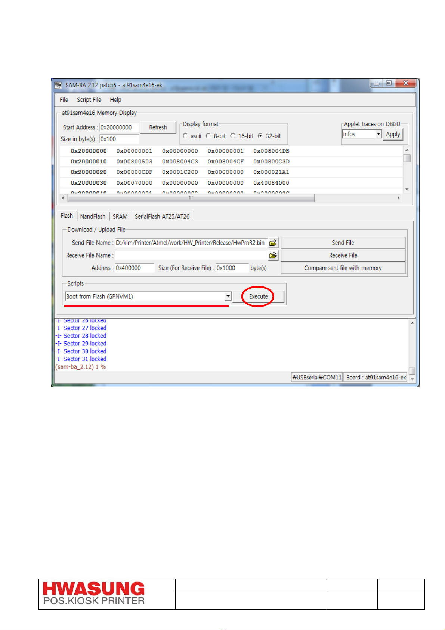Image resolution: width=445 pixels, height=630 pixels.
Task: Click memory row address 0x20000010
Action: tap(89, 162)
